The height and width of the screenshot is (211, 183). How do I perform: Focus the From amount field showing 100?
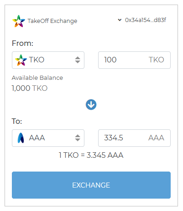(134, 60)
